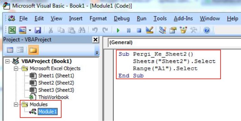Open the Run menu
The width and height of the screenshot is (241, 121).
click(142, 19)
